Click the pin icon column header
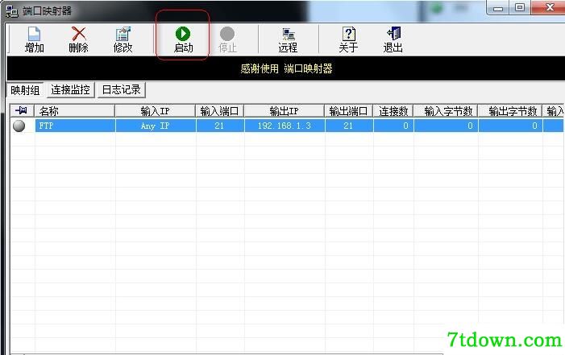The image size is (565, 355). [x=22, y=111]
